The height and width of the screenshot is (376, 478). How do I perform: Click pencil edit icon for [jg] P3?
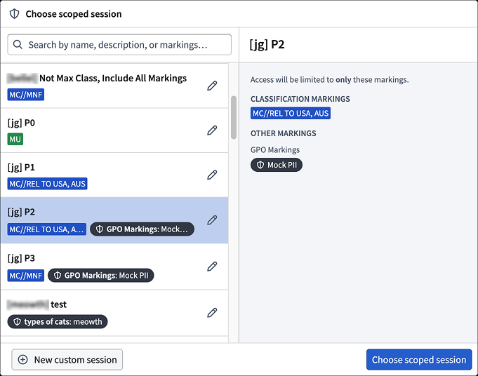[212, 266]
